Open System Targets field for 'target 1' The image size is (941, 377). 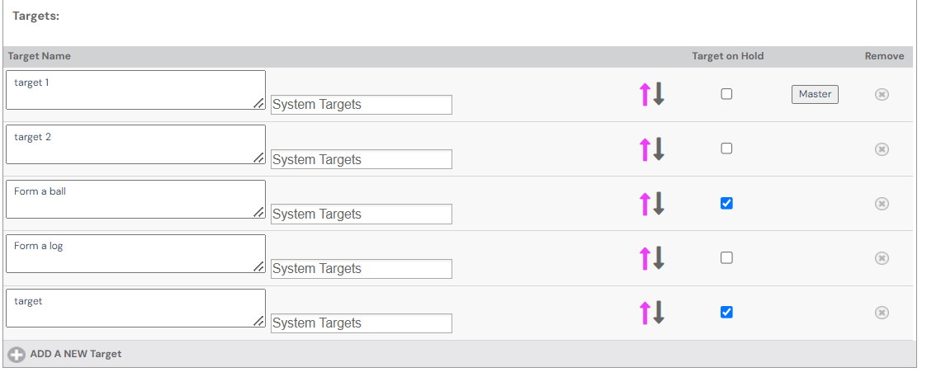(x=361, y=105)
